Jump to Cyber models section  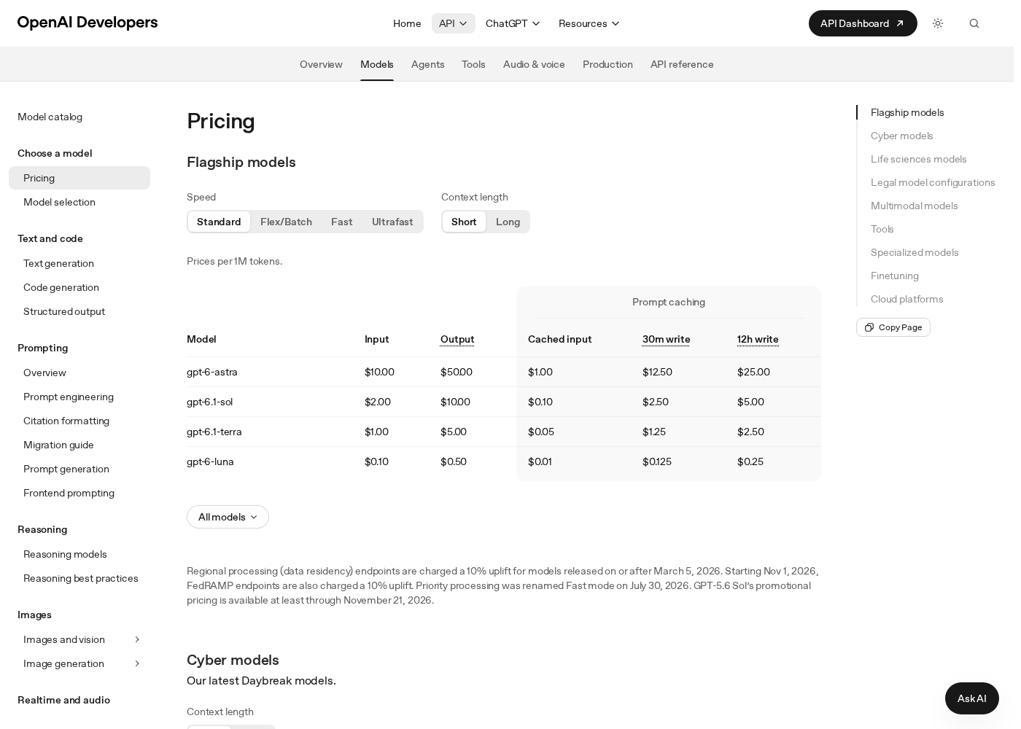tap(902, 136)
